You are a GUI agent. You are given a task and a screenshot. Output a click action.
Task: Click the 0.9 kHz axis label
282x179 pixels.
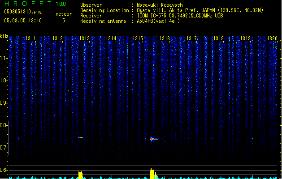tap(4, 103)
